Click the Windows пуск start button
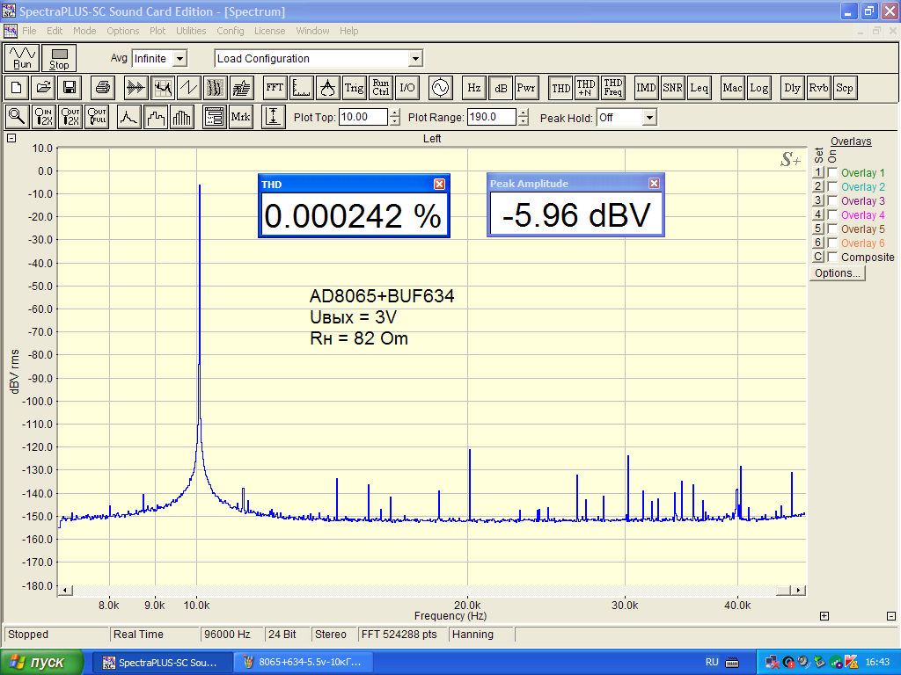Viewport: 901px width, 675px height. 42,662
